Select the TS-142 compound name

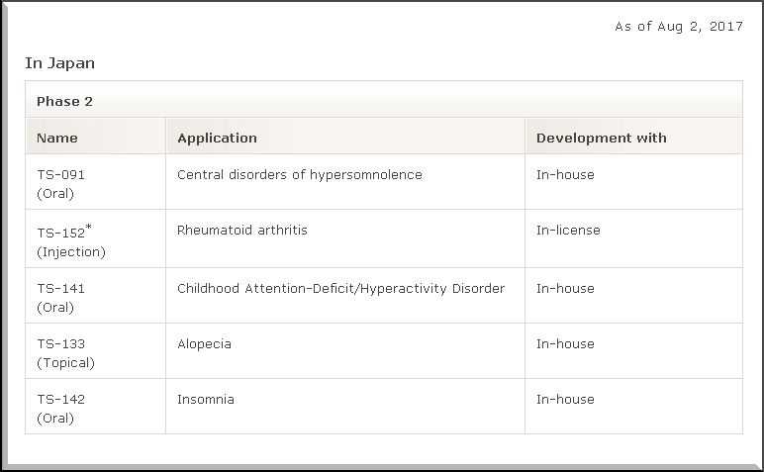[60, 400]
